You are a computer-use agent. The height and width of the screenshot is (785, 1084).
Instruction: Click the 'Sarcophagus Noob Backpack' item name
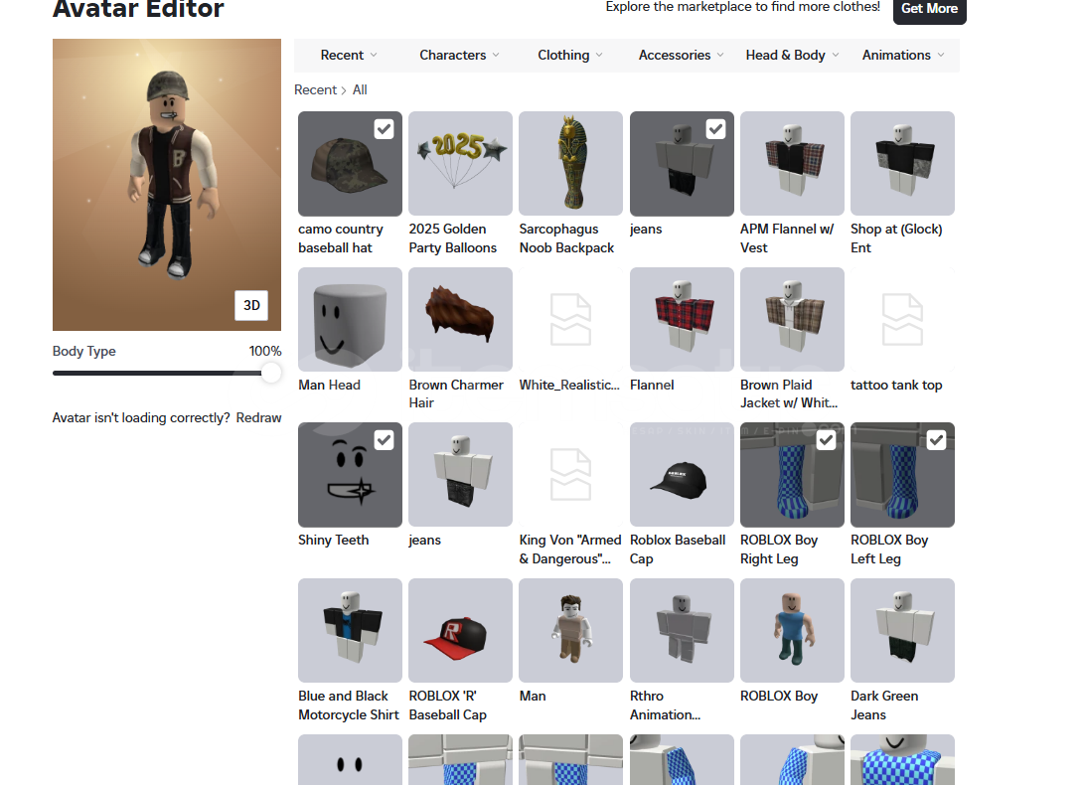(x=567, y=238)
